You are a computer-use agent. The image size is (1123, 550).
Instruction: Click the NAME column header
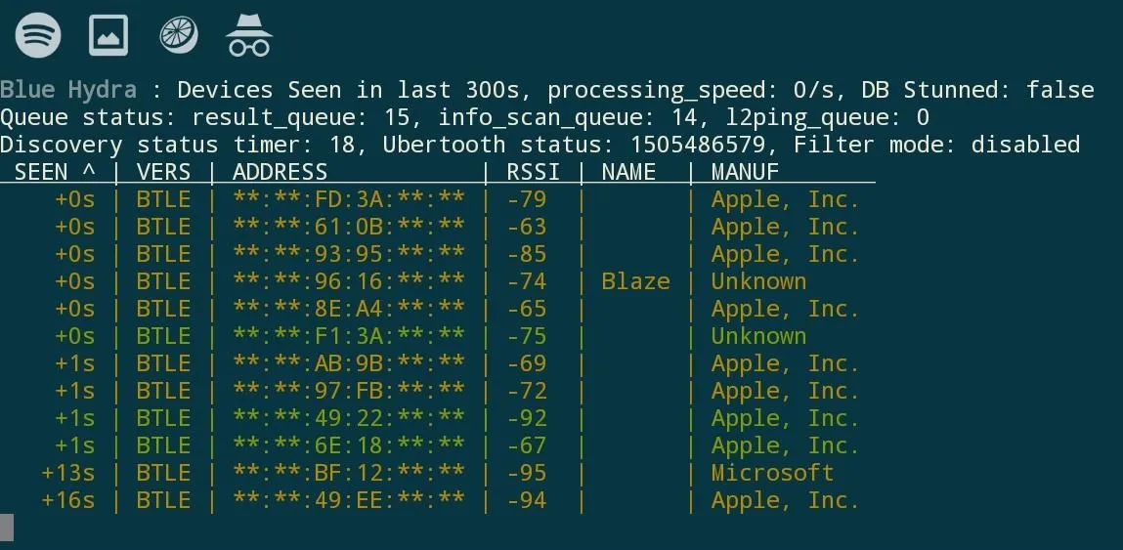click(628, 172)
